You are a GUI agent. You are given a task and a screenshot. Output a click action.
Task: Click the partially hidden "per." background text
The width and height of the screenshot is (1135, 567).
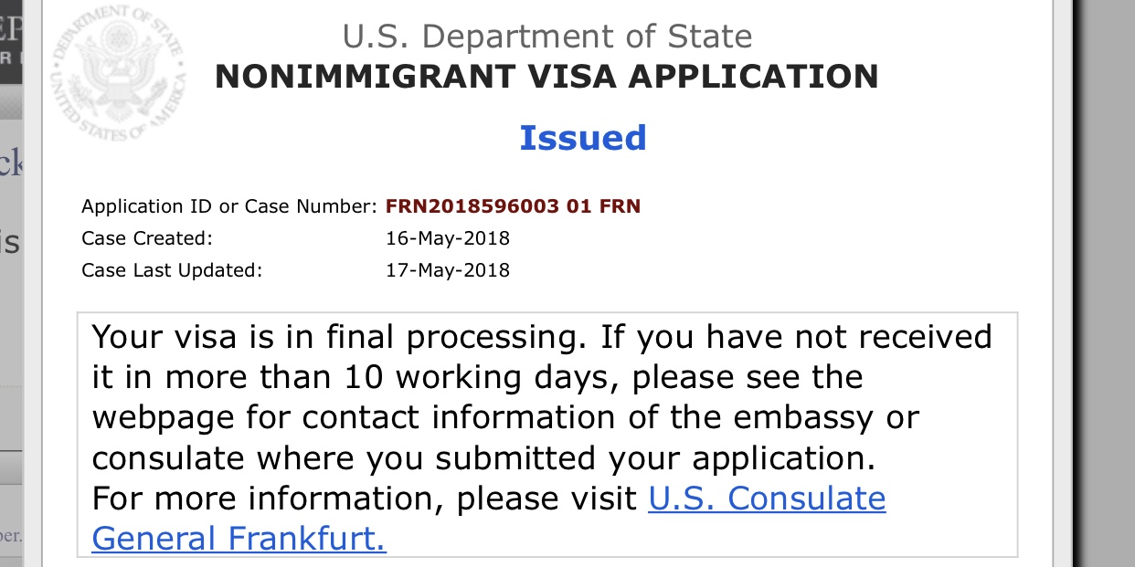click(11, 534)
